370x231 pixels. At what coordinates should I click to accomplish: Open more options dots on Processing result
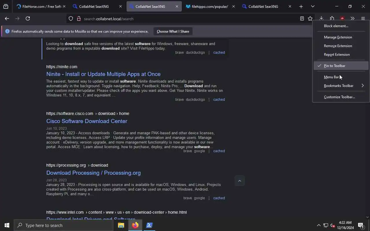tap(209, 198)
